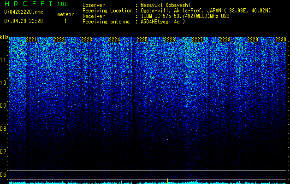
Task: Click the 0.8 kHz axis tick label
Action: pos(4,129)
